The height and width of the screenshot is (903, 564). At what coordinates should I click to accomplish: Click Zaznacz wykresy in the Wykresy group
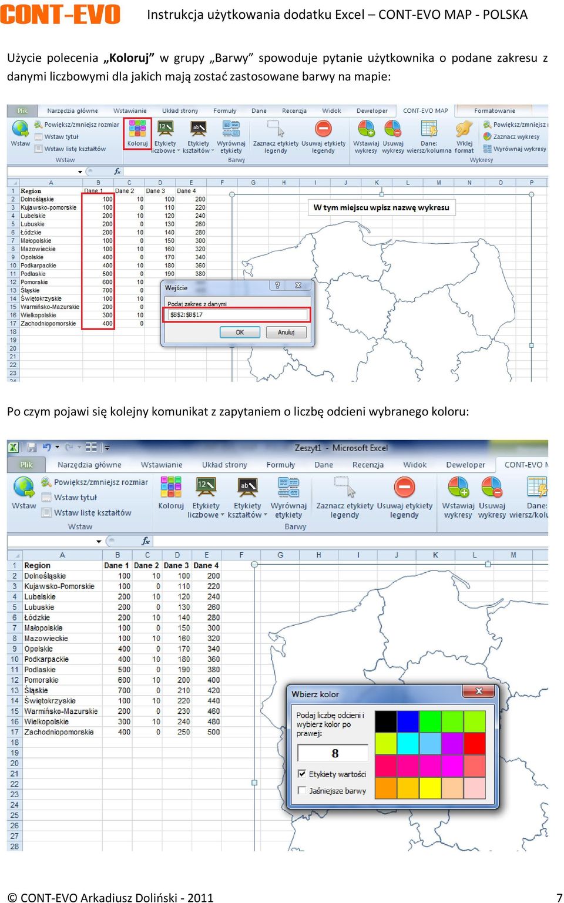pyautogui.click(x=511, y=137)
